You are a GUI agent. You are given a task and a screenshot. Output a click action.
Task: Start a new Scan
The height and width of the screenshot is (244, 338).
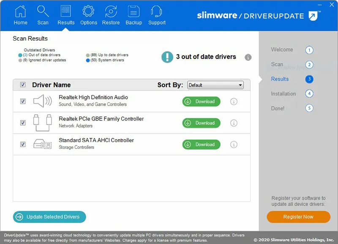click(x=43, y=14)
